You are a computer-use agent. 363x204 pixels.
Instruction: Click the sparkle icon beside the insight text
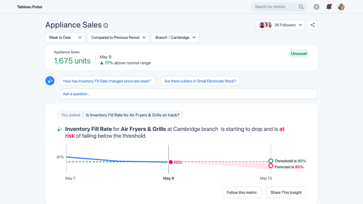click(59, 129)
